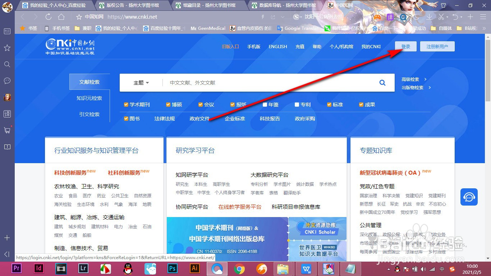
Task: Open sidebar shopping cart icon
Action: [x=7, y=130]
